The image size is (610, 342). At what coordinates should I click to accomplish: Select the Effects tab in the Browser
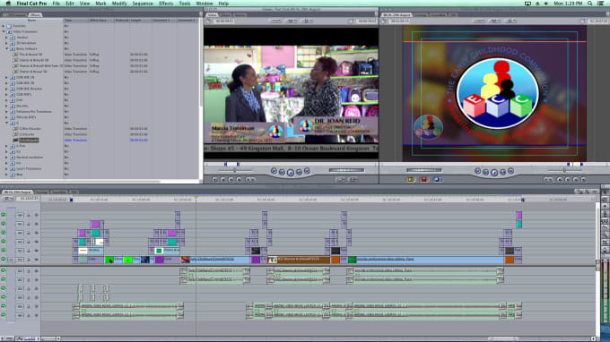(x=35, y=14)
